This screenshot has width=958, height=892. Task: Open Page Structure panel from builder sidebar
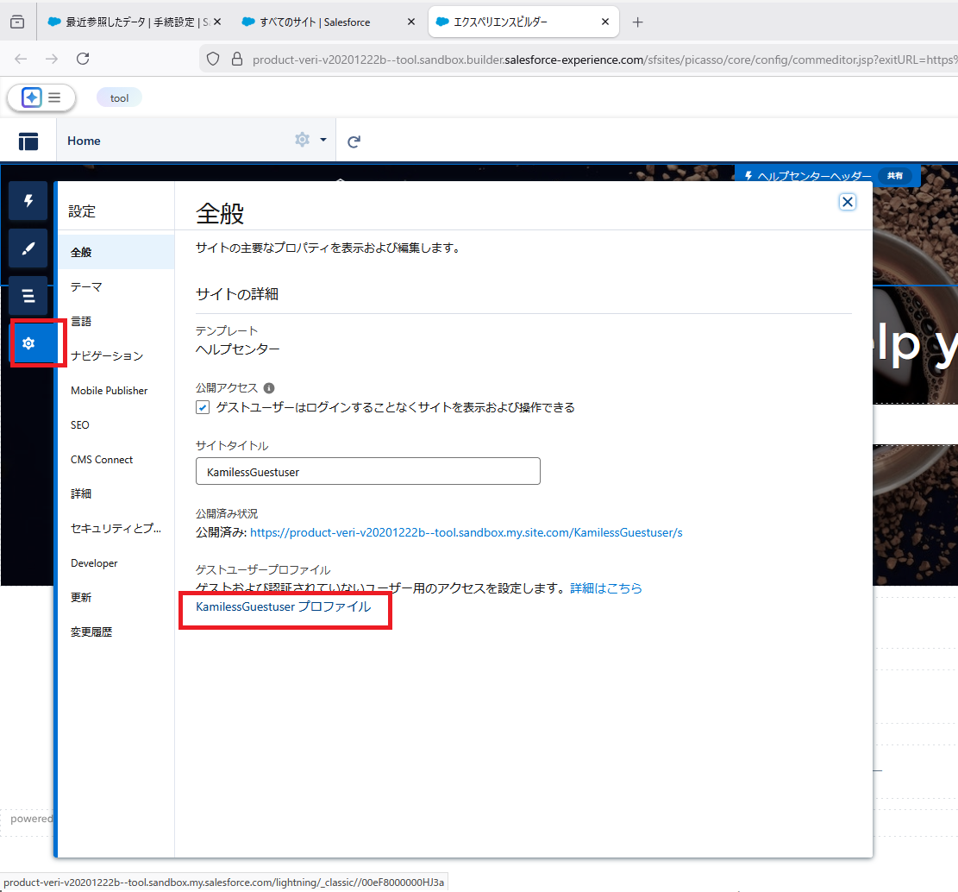pyautogui.click(x=28, y=295)
